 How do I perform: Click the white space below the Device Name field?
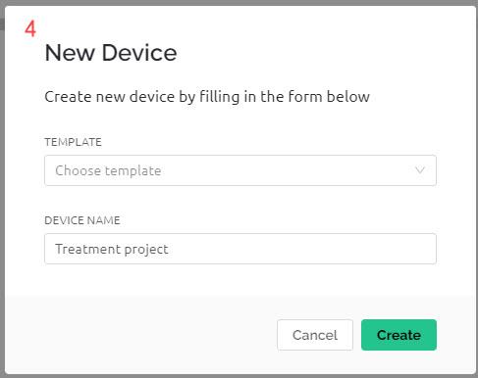coord(240,280)
